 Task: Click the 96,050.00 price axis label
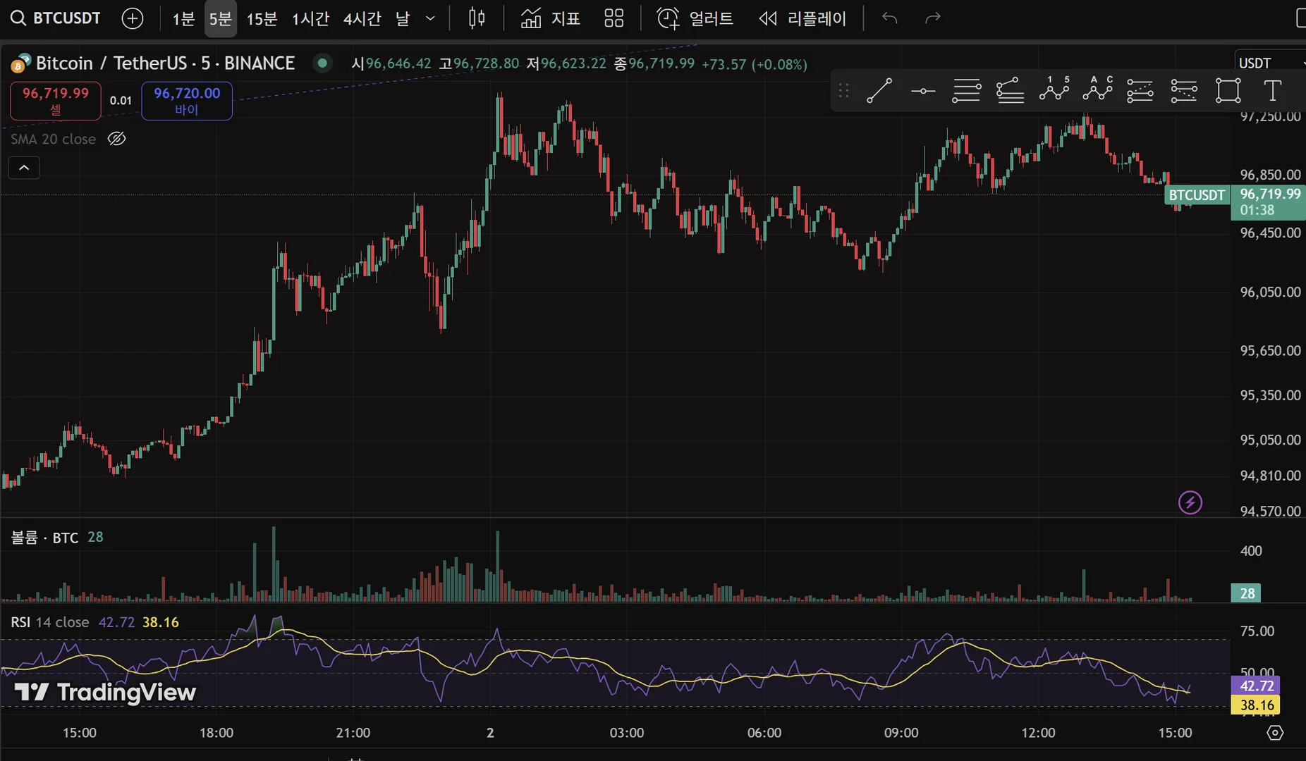(1271, 292)
